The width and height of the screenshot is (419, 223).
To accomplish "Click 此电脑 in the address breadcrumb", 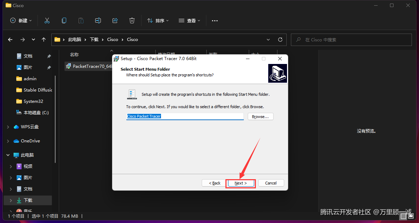I will [x=75, y=40].
